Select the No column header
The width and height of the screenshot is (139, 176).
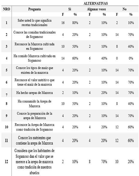point(124,9)
